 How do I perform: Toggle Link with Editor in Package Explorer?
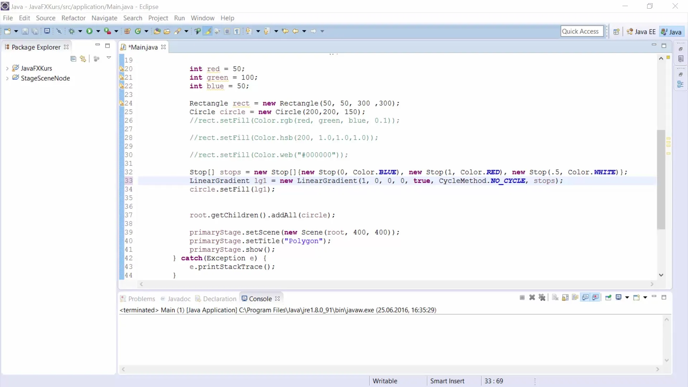coord(83,59)
